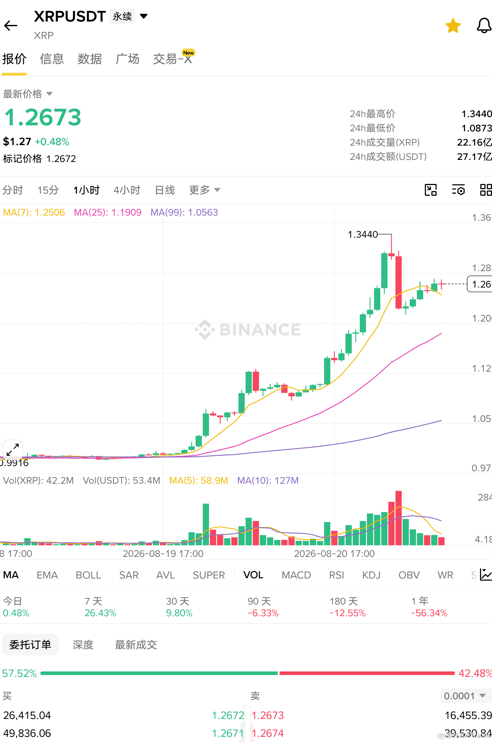Switch to the 信息 tab

52,59
